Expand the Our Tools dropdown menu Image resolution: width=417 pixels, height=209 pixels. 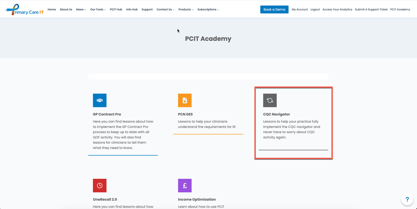pos(98,9)
